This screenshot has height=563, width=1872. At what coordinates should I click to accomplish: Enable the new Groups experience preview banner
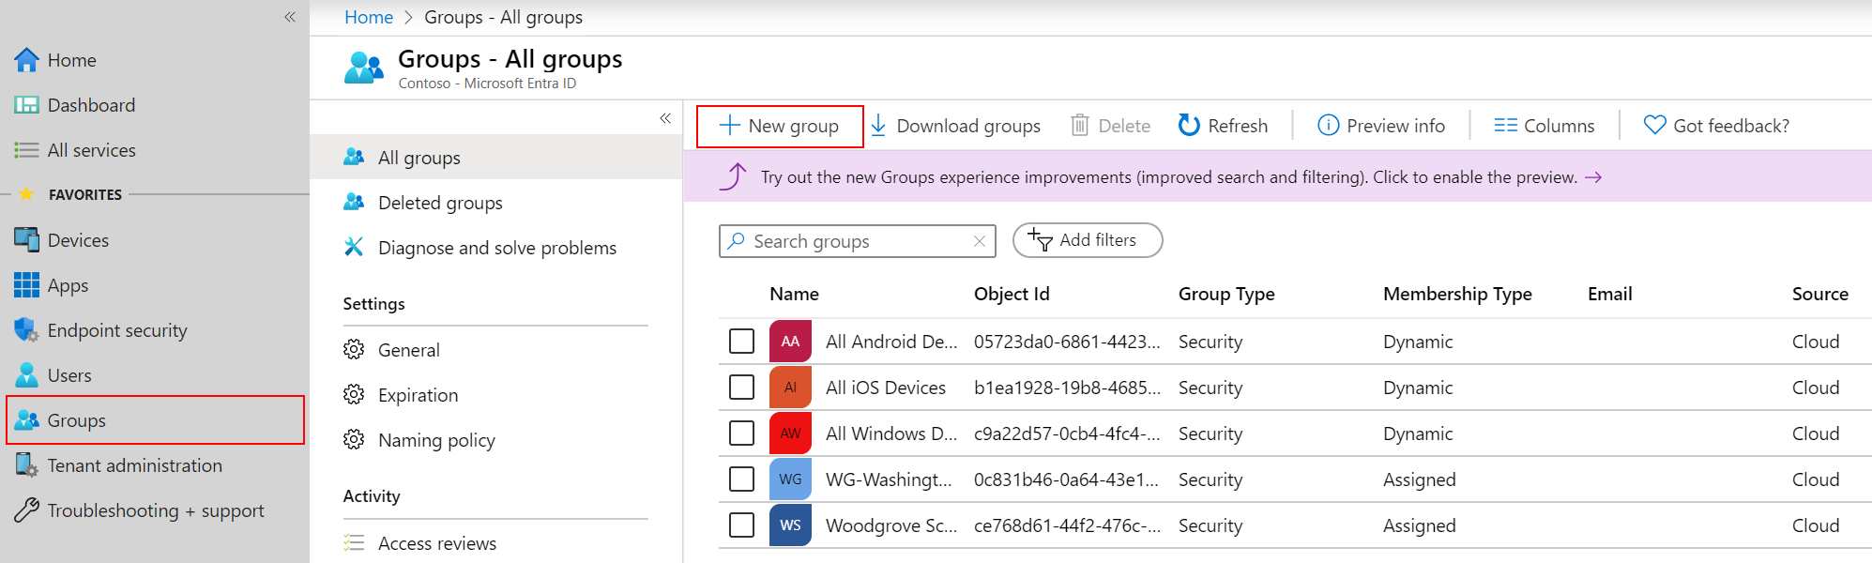1277,177
